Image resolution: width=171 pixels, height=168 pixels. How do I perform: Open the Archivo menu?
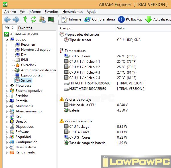(10, 12)
